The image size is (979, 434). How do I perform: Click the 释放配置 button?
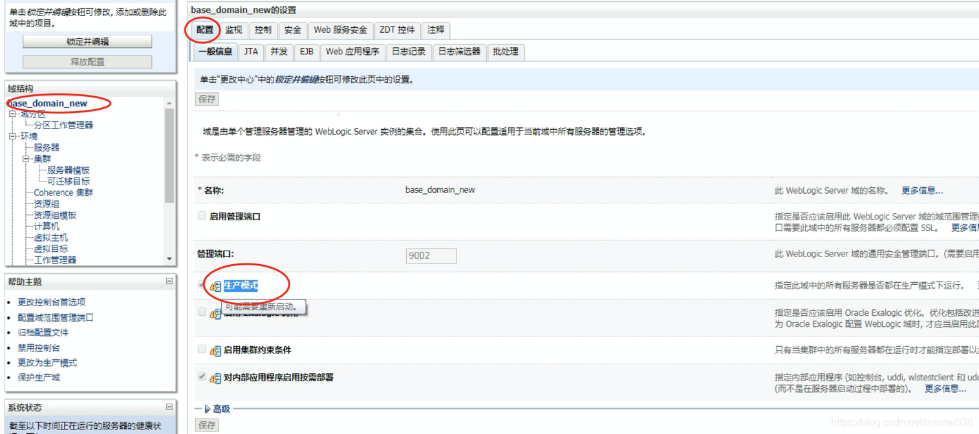click(87, 61)
